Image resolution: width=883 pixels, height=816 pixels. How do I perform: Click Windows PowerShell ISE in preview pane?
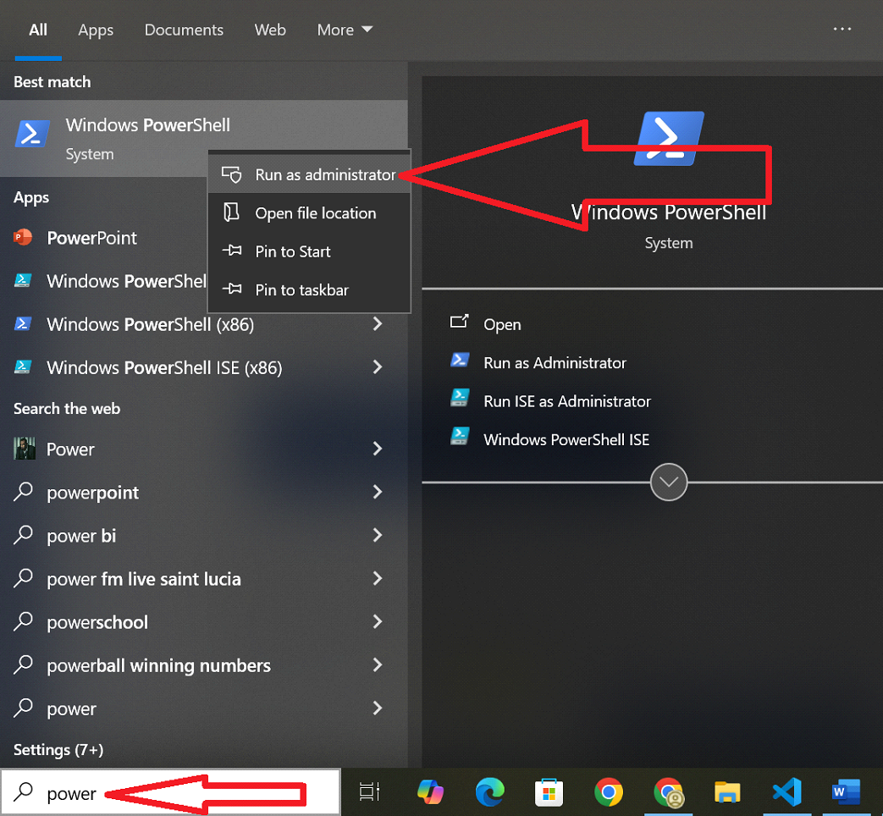566,439
